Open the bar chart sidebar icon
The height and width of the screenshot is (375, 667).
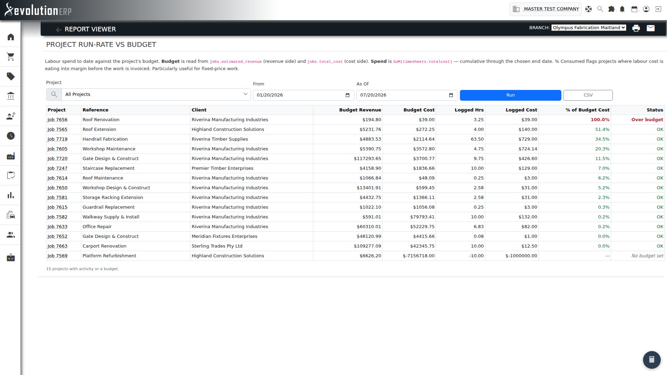pos(11,195)
